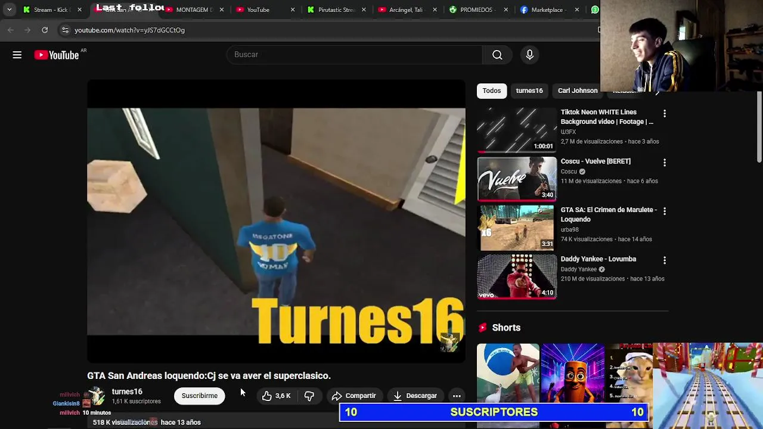Close the Marketplace tab

(x=576, y=10)
